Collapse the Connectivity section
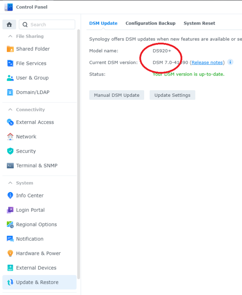 (x=10, y=110)
